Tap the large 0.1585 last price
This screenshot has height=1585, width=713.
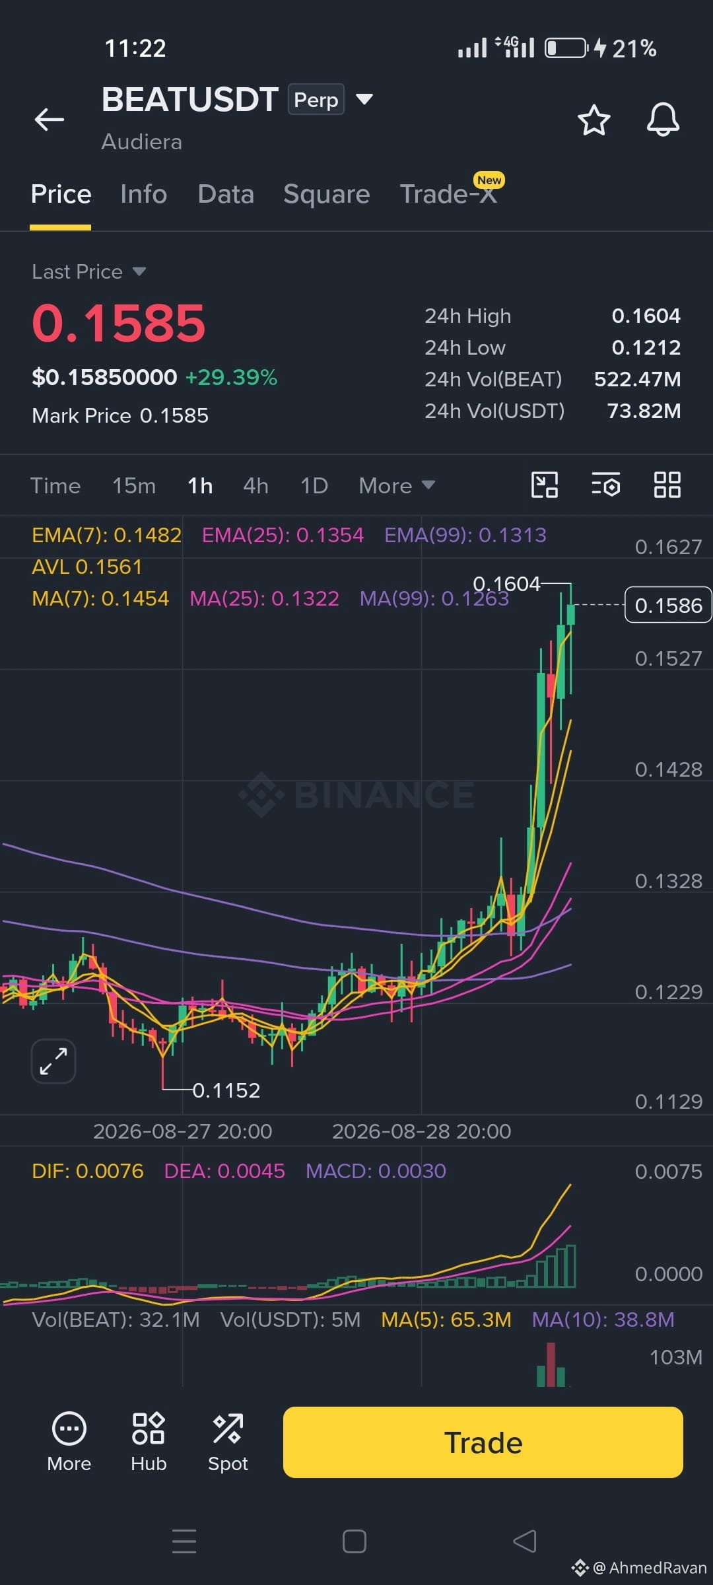click(x=119, y=324)
